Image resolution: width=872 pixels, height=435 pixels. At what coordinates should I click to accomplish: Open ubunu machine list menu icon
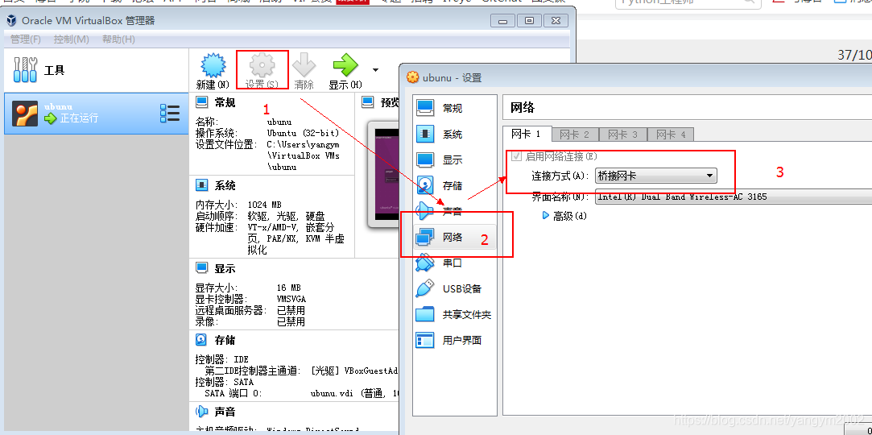(x=170, y=114)
